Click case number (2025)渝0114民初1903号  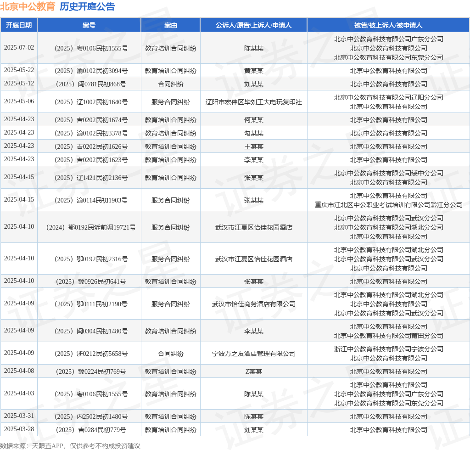(x=91, y=200)
